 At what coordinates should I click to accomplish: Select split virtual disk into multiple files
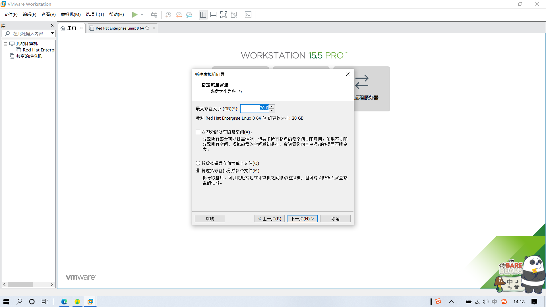click(x=198, y=171)
